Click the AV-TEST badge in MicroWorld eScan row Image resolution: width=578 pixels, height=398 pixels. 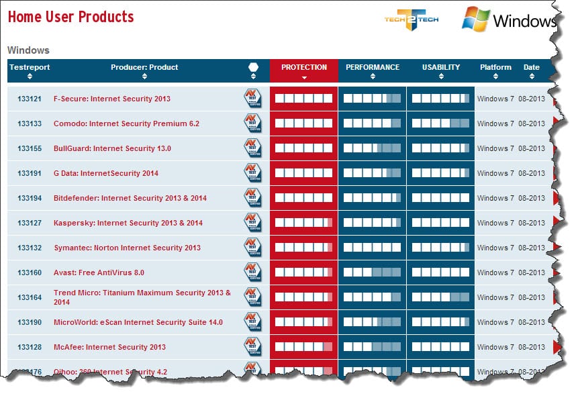pyautogui.click(x=252, y=321)
